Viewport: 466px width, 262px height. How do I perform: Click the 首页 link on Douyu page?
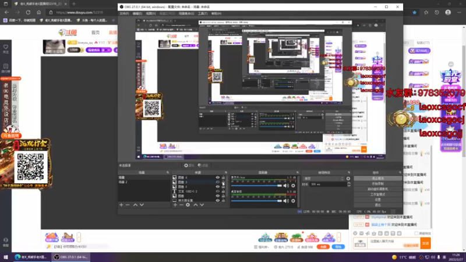[x=96, y=33]
